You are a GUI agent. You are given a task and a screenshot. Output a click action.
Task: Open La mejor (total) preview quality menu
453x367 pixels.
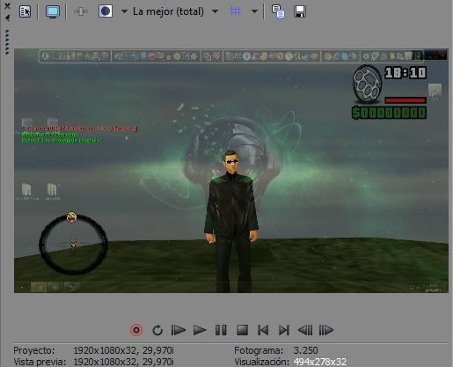[x=168, y=11]
